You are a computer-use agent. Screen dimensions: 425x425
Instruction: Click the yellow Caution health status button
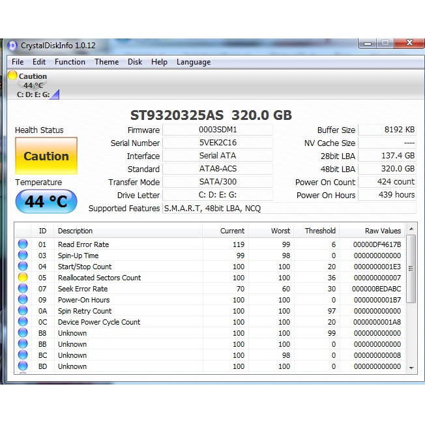[46, 156]
